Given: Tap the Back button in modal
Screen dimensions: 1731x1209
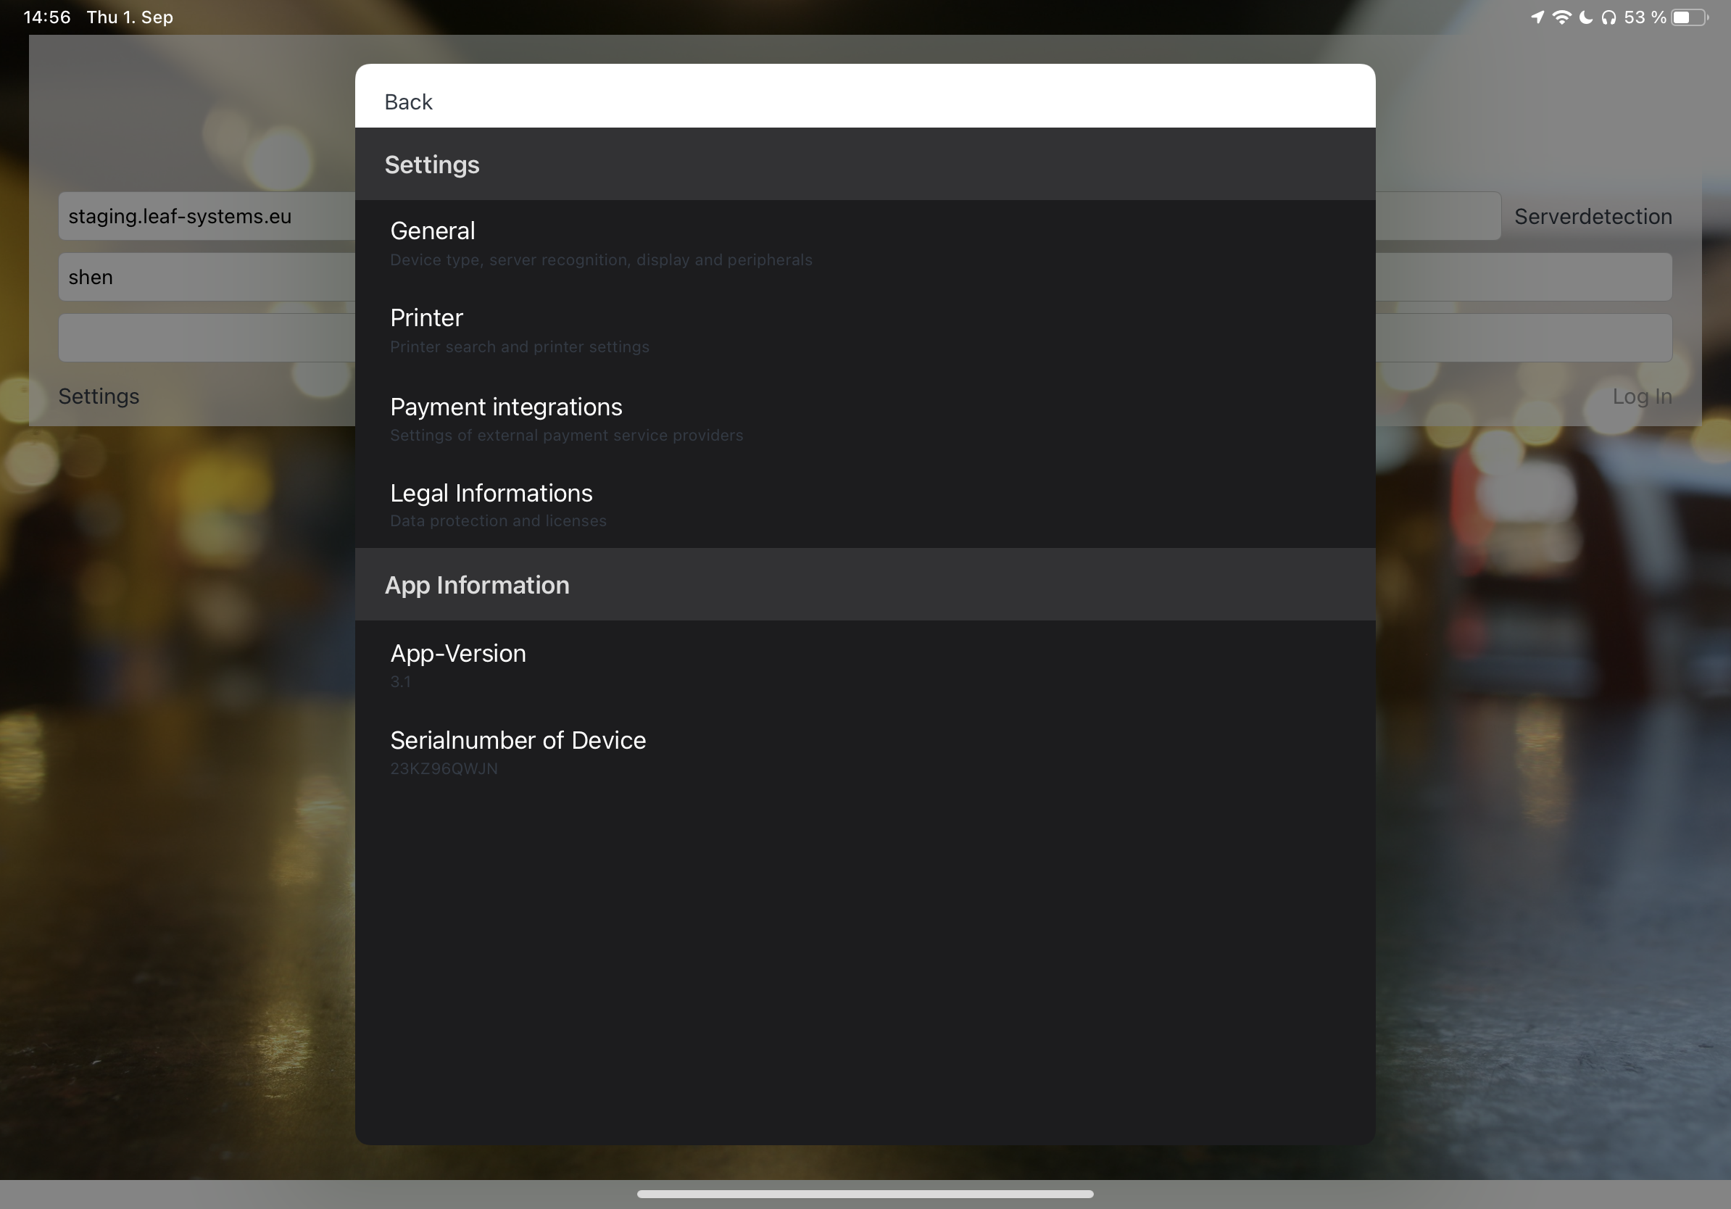Looking at the screenshot, I should [408, 101].
